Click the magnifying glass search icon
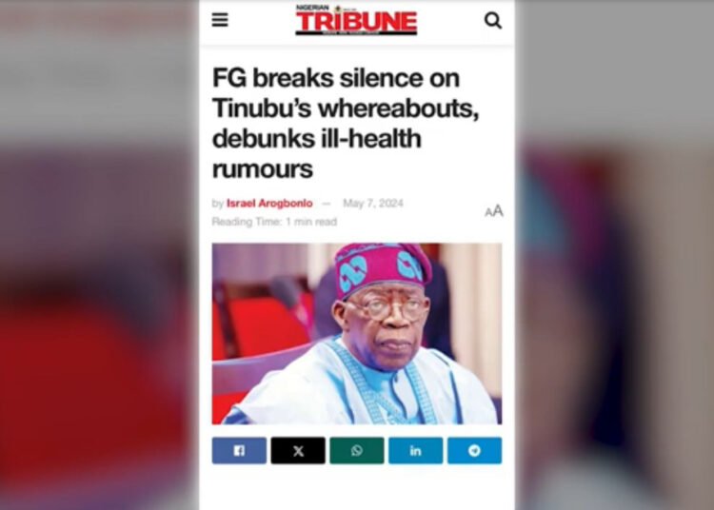Image resolution: width=714 pixels, height=510 pixels. 493,21
